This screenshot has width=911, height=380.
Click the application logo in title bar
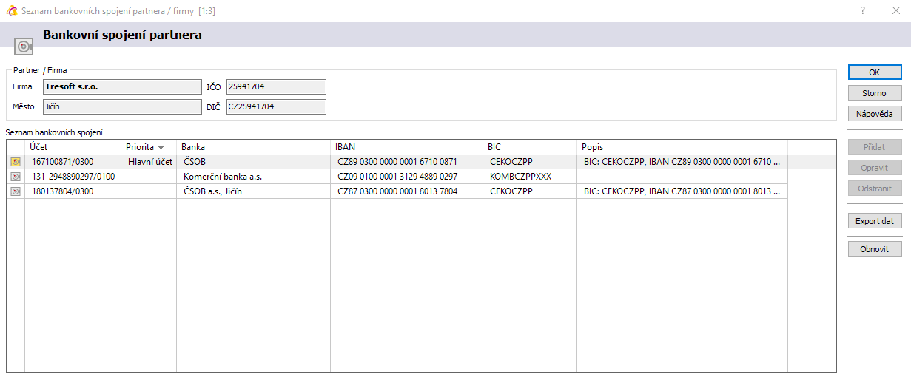click(x=11, y=11)
